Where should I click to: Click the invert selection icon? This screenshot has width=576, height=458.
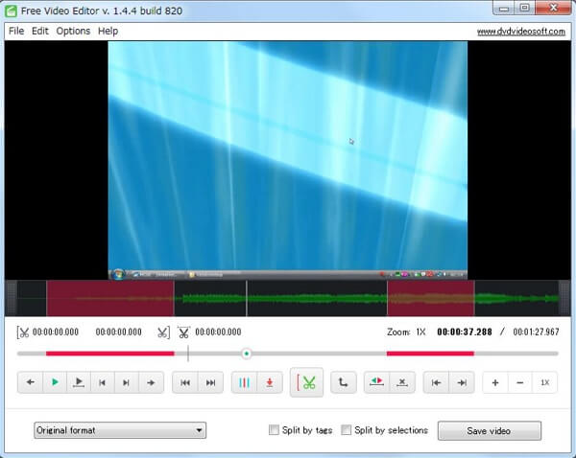click(377, 382)
